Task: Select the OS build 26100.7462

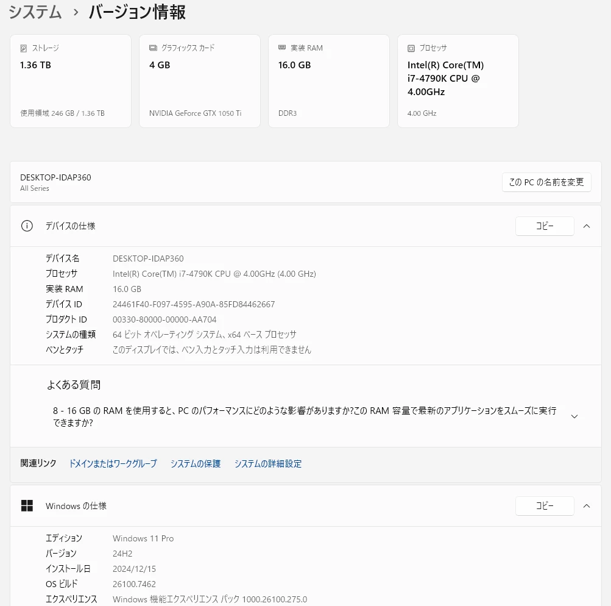Action: tap(134, 584)
